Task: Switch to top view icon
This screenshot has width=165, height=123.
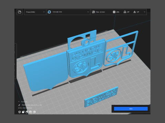Action: pyautogui.click(x=27, y=112)
